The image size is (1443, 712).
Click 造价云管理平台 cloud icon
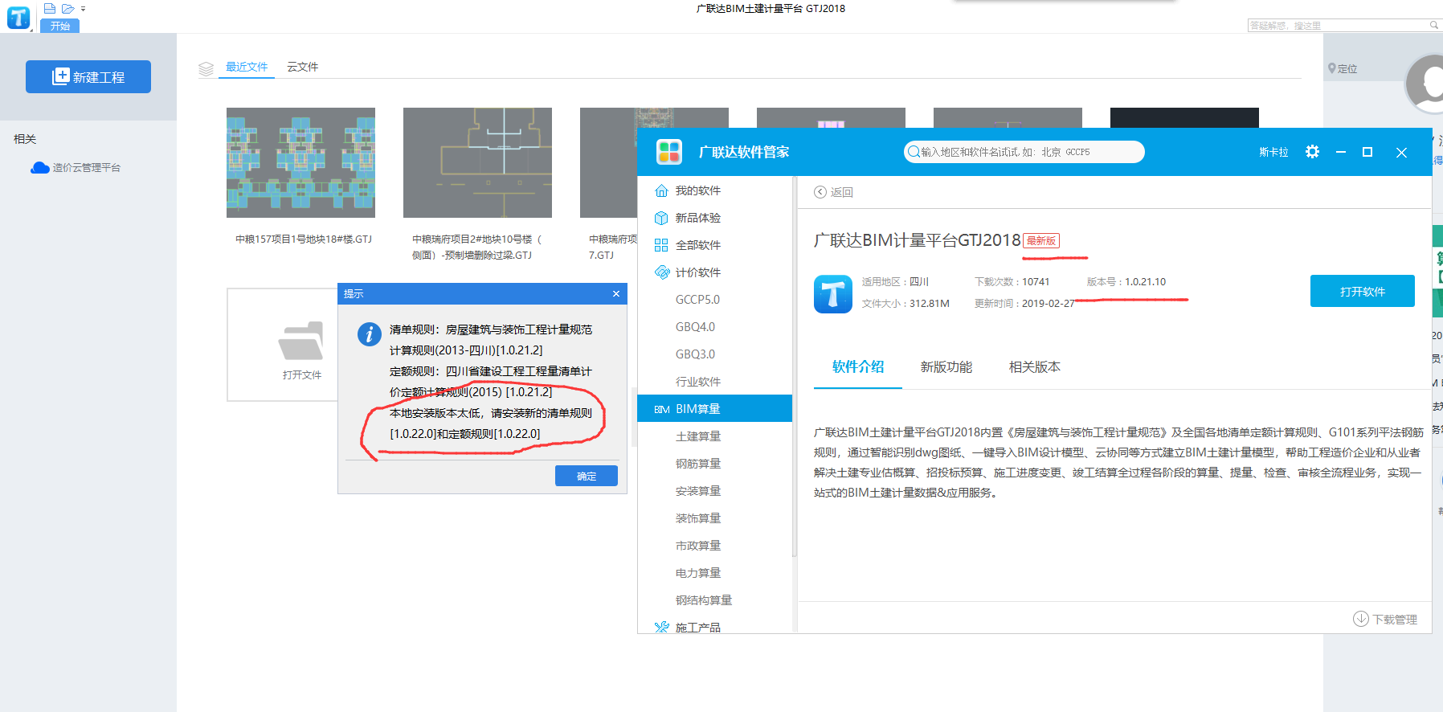pyautogui.click(x=40, y=168)
